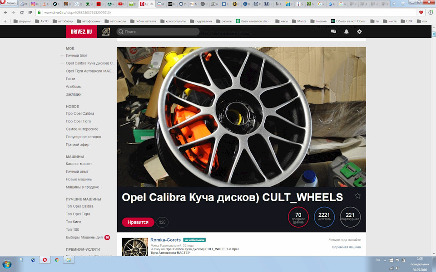436x272 pixels.
Task: Click the DRIVE2.RU logo
Action: [81, 32]
